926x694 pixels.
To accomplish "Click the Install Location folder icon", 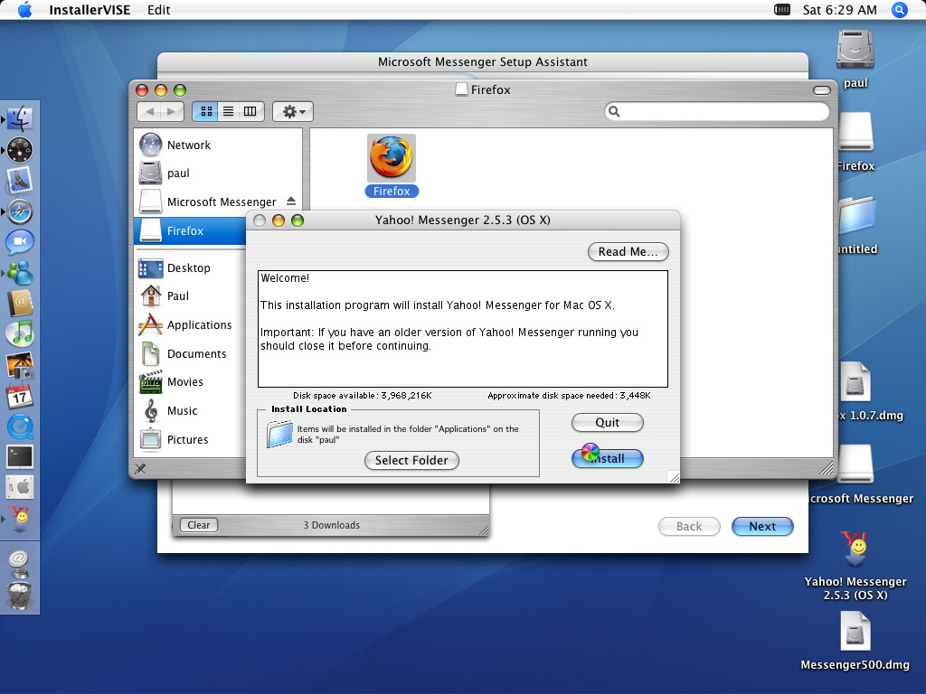I will [x=279, y=435].
